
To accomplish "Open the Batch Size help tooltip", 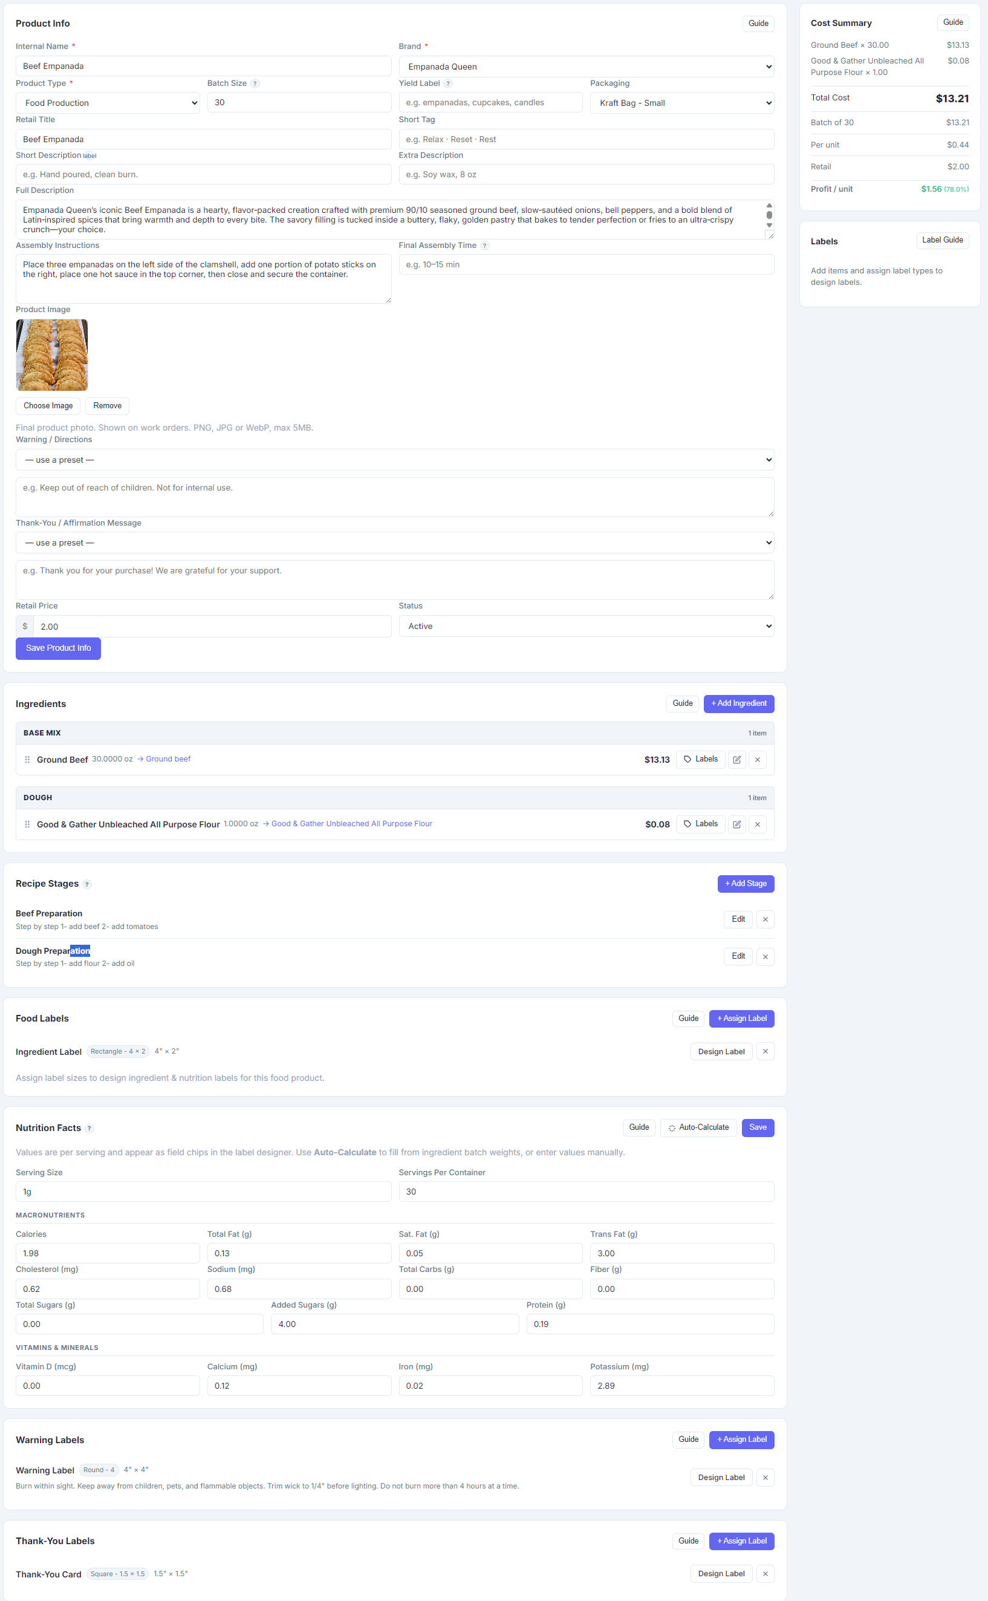I will (x=254, y=83).
